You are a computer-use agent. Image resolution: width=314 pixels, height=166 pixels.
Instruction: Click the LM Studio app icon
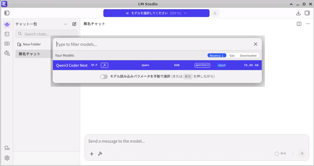pyautogui.click(x=4, y=4)
